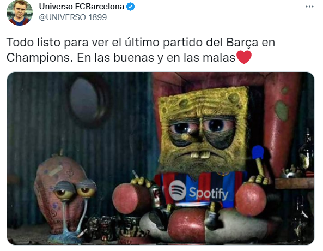Viewport: 323px width, 251px height.
Task: Open the Universo FCBarcelona display name
Action: [82, 7]
